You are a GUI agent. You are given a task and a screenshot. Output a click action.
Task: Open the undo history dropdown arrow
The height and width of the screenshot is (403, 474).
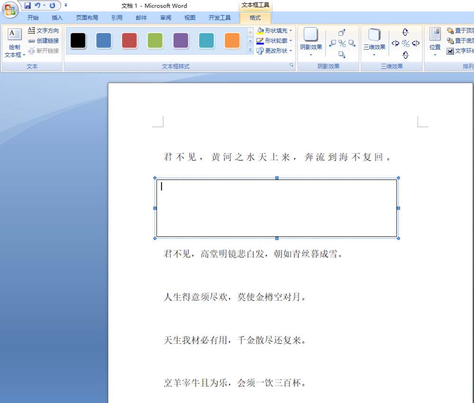44,5
